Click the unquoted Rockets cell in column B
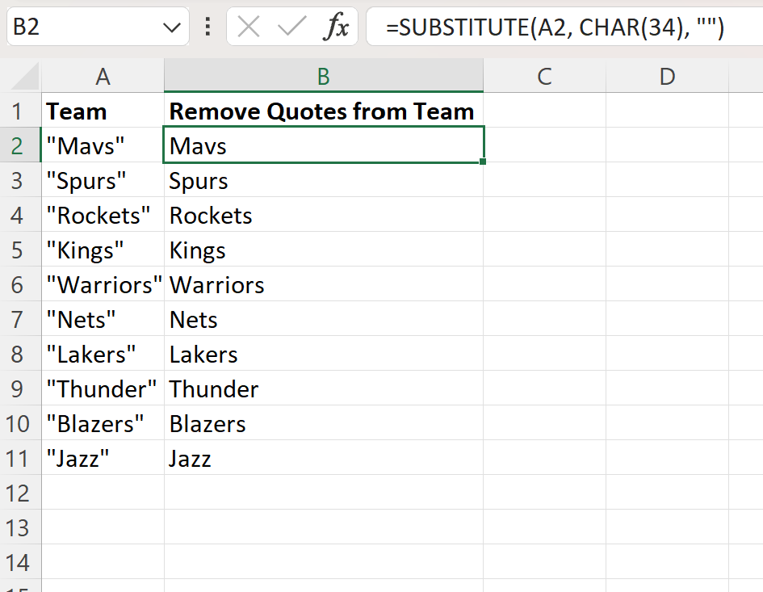The image size is (763, 592). click(x=324, y=215)
